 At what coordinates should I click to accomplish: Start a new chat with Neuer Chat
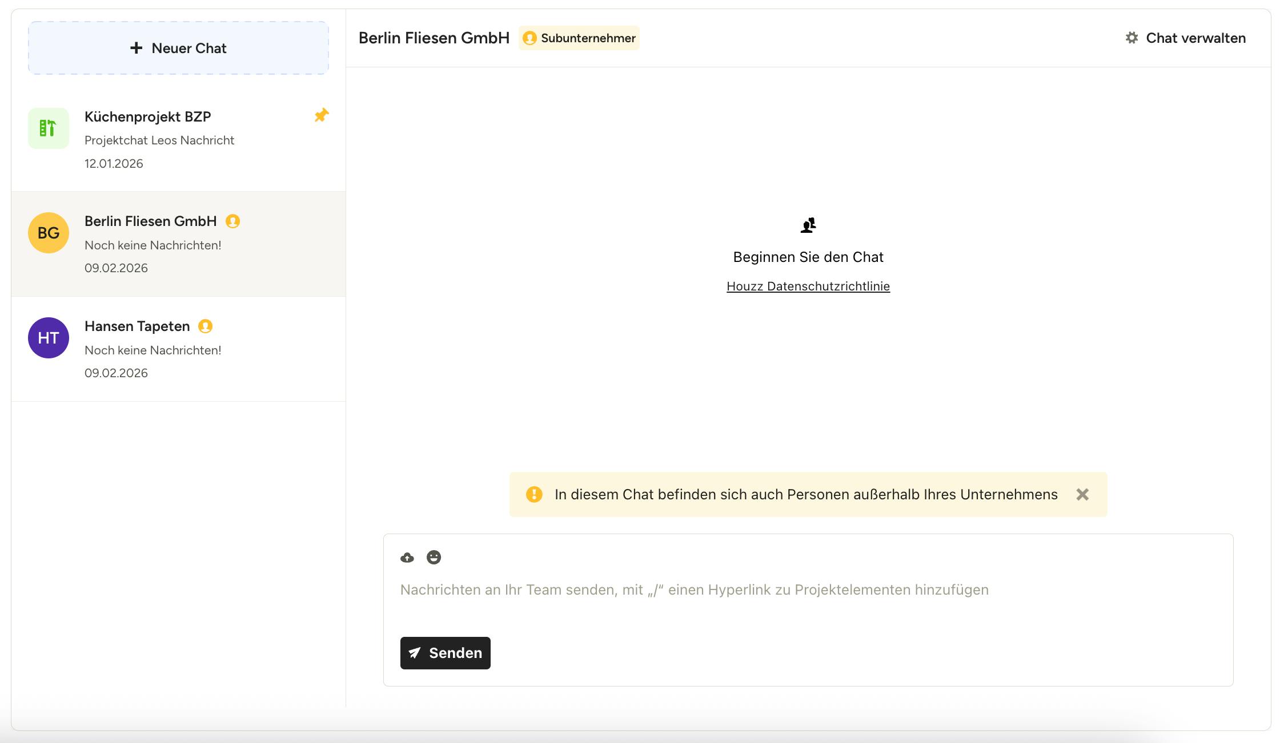click(178, 48)
